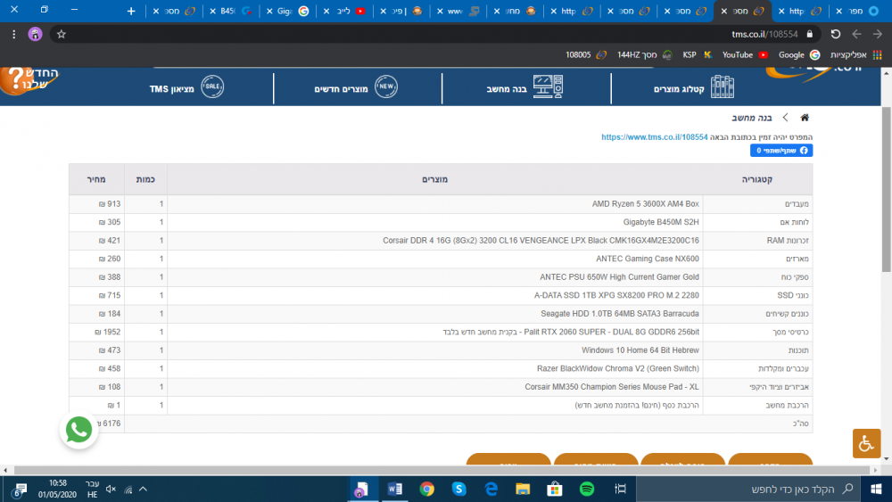Image resolution: width=892 pixels, height=502 pixels.
Task: Click the muted volume tray icon
Action: click(111, 489)
